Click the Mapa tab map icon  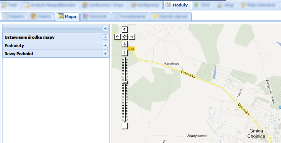tap(61, 16)
